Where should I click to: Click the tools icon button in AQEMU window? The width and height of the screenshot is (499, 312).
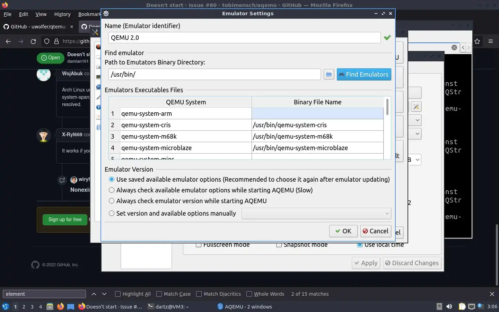[416, 107]
